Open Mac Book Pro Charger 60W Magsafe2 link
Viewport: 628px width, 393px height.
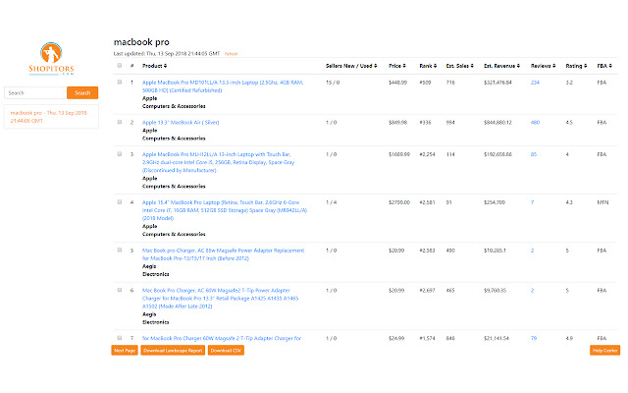pos(220,298)
